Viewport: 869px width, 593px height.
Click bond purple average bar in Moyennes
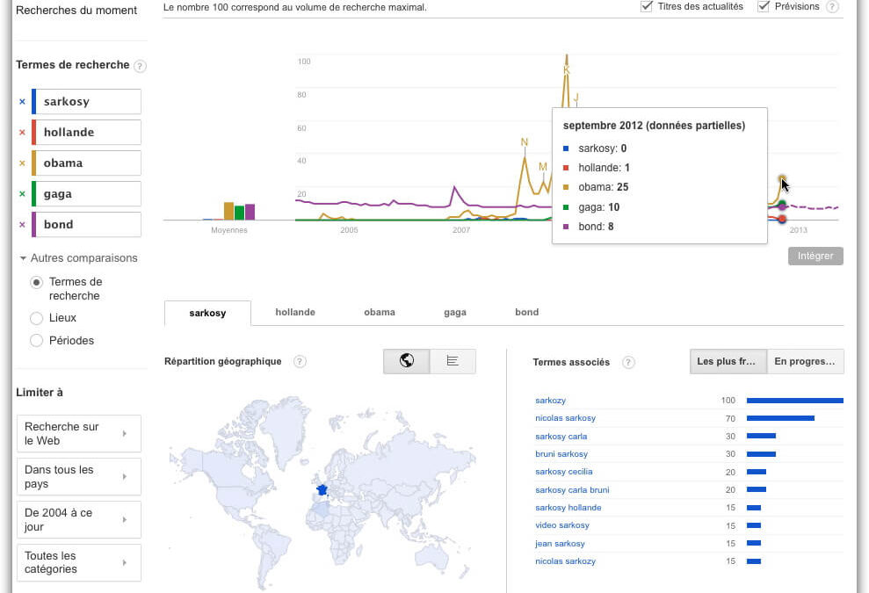[x=250, y=213]
